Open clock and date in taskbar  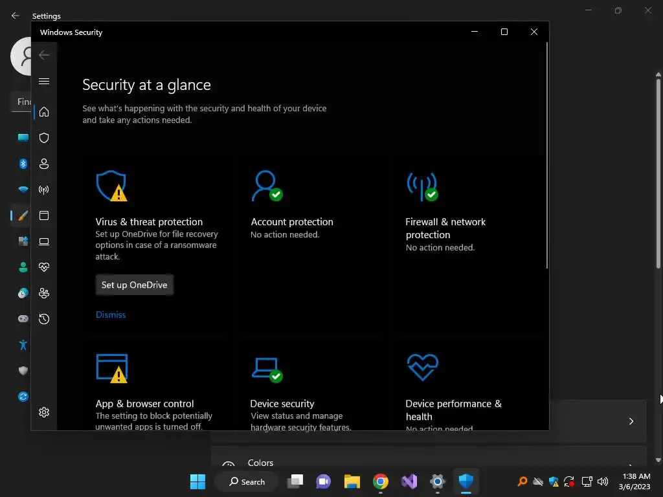[x=635, y=481]
